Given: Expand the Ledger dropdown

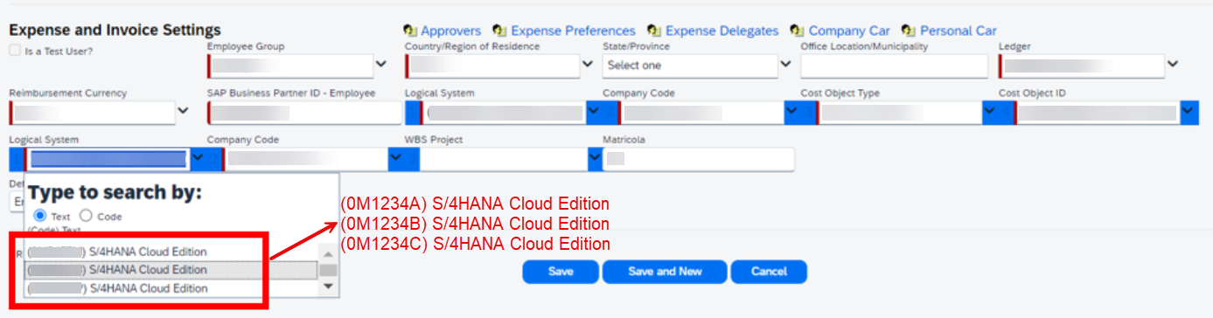Looking at the screenshot, I should tap(1173, 65).
